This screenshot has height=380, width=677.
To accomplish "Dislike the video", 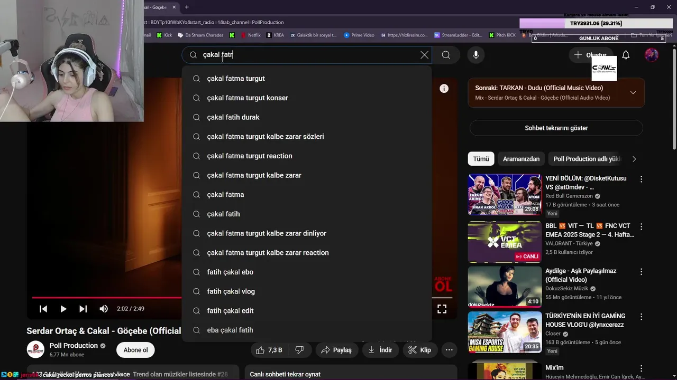I will tap(299, 350).
